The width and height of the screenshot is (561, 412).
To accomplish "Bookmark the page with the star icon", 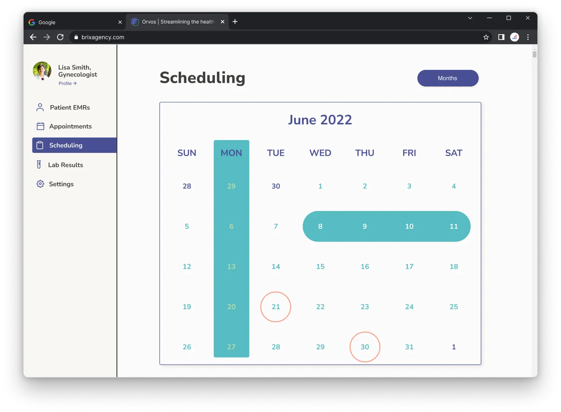I will pyautogui.click(x=486, y=37).
